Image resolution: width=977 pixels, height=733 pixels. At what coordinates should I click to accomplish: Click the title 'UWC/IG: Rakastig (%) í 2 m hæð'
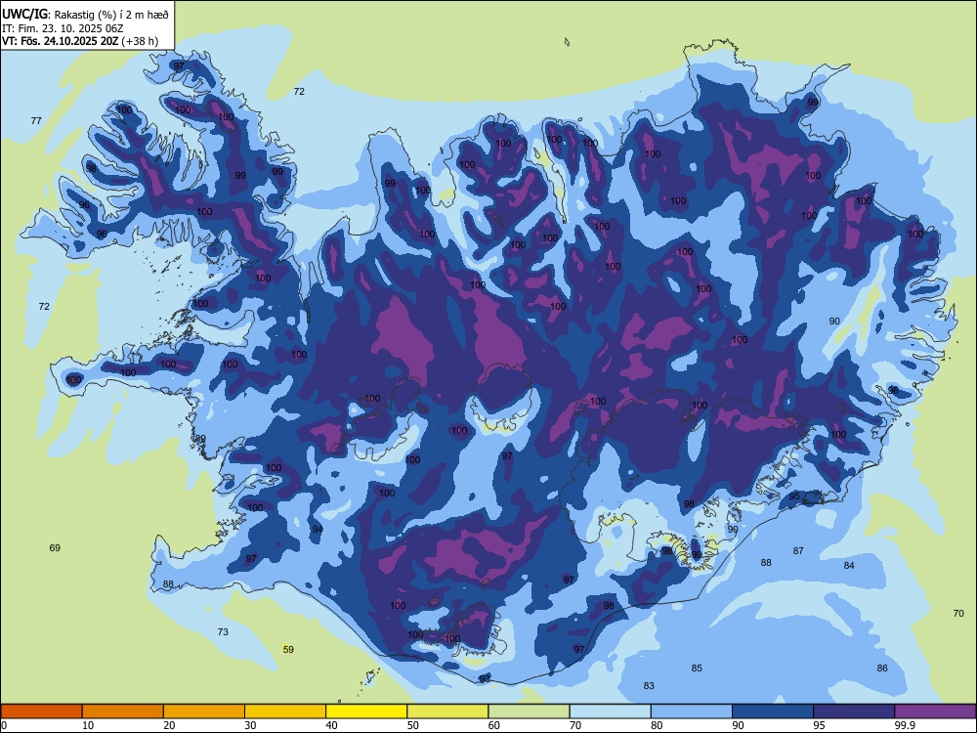click(x=85, y=13)
